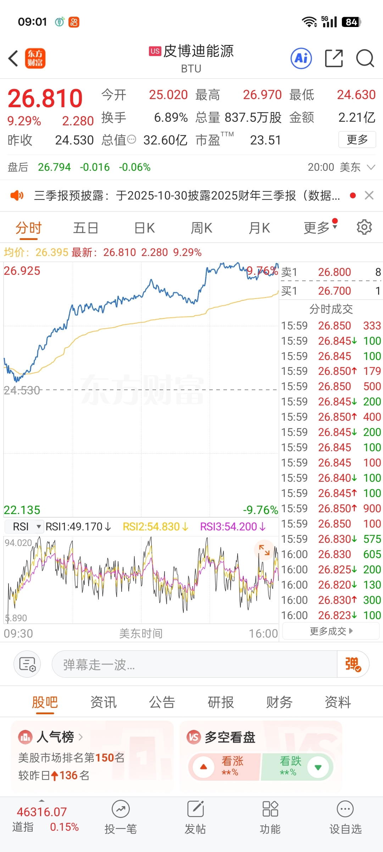Image resolution: width=383 pixels, height=852 pixels.
Task: Tap the 设自选 icon
Action: click(345, 809)
